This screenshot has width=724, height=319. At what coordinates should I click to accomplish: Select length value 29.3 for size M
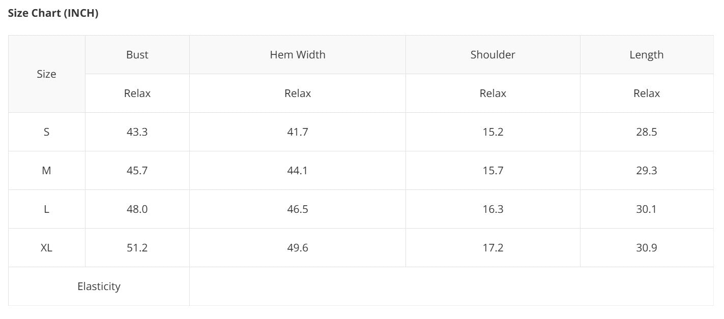[x=646, y=171]
